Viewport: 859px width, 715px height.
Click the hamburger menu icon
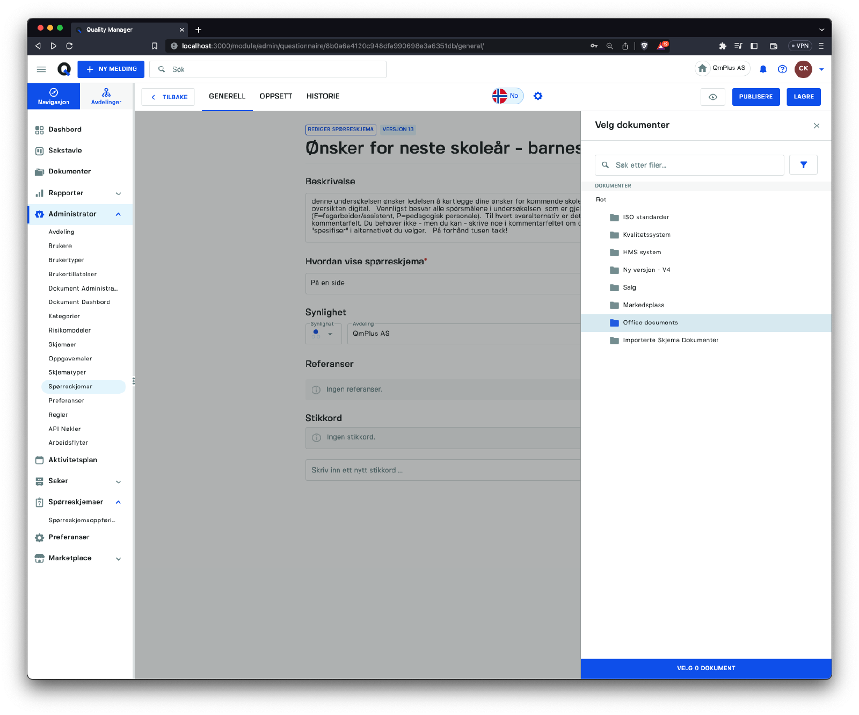[41, 69]
